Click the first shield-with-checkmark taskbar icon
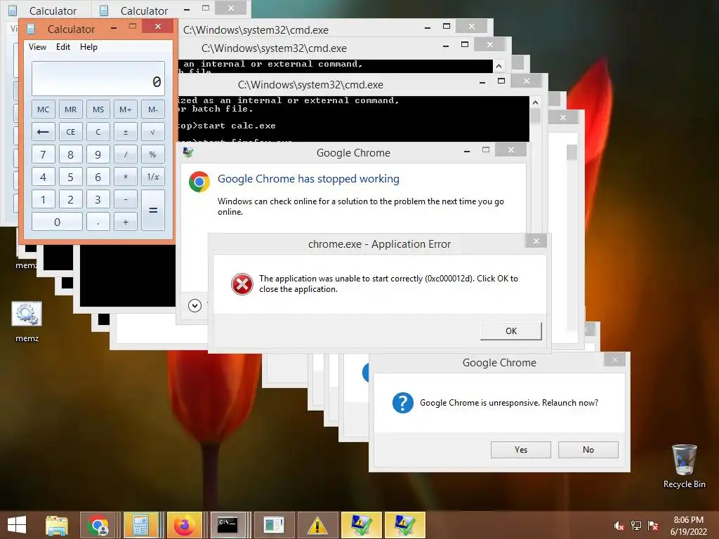The image size is (719, 539). click(362, 525)
